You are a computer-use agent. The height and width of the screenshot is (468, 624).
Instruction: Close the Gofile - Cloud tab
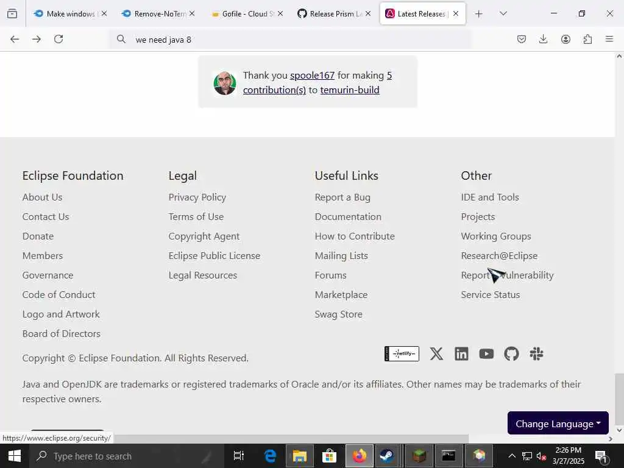click(280, 13)
